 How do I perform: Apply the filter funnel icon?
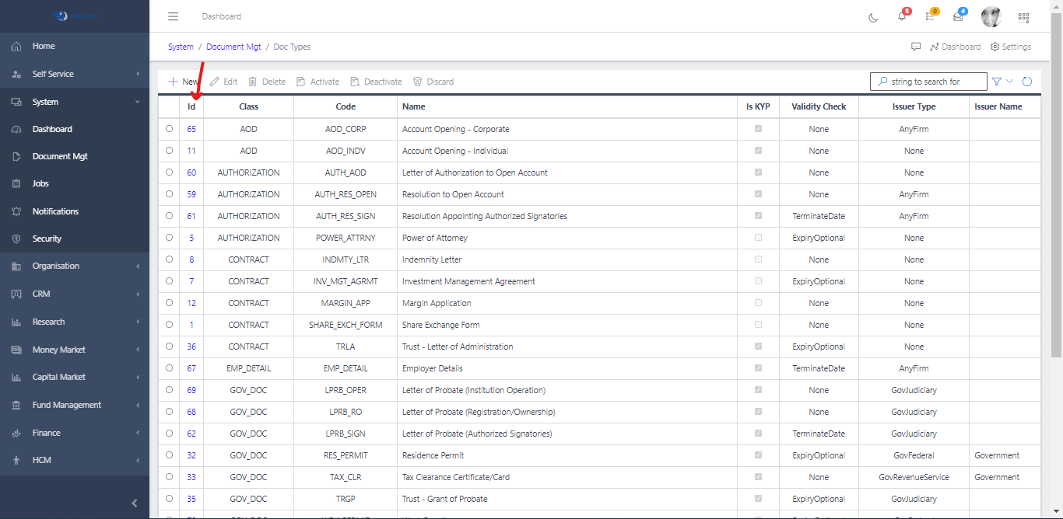point(997,81)
